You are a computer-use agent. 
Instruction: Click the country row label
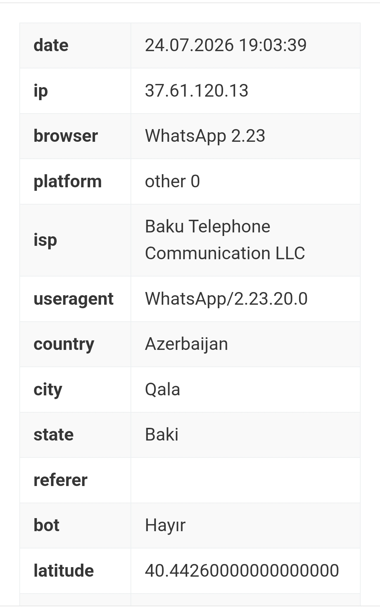[64, 345]
